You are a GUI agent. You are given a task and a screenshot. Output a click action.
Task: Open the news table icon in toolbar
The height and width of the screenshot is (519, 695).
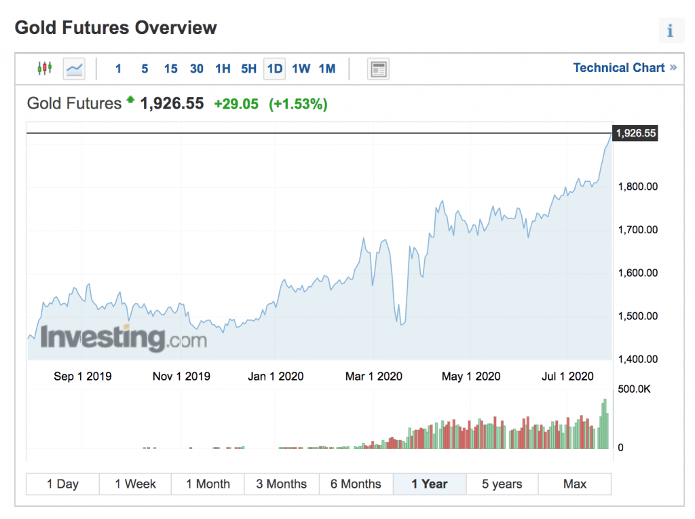(x=378, y=69)
